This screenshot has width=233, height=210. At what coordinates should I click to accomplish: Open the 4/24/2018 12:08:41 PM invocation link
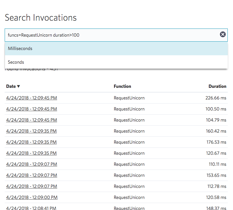click(31, 208)
